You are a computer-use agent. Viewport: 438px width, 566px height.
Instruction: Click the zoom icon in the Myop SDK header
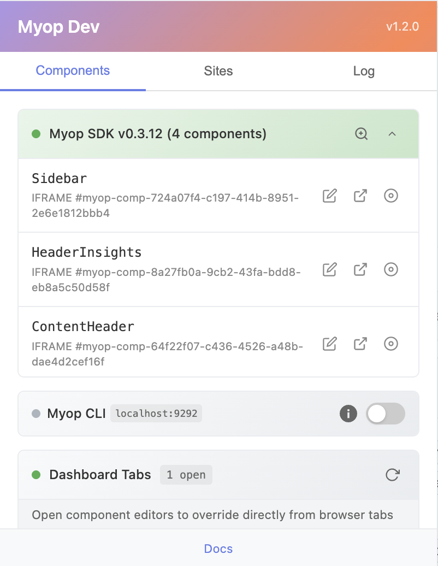[361, 134]
